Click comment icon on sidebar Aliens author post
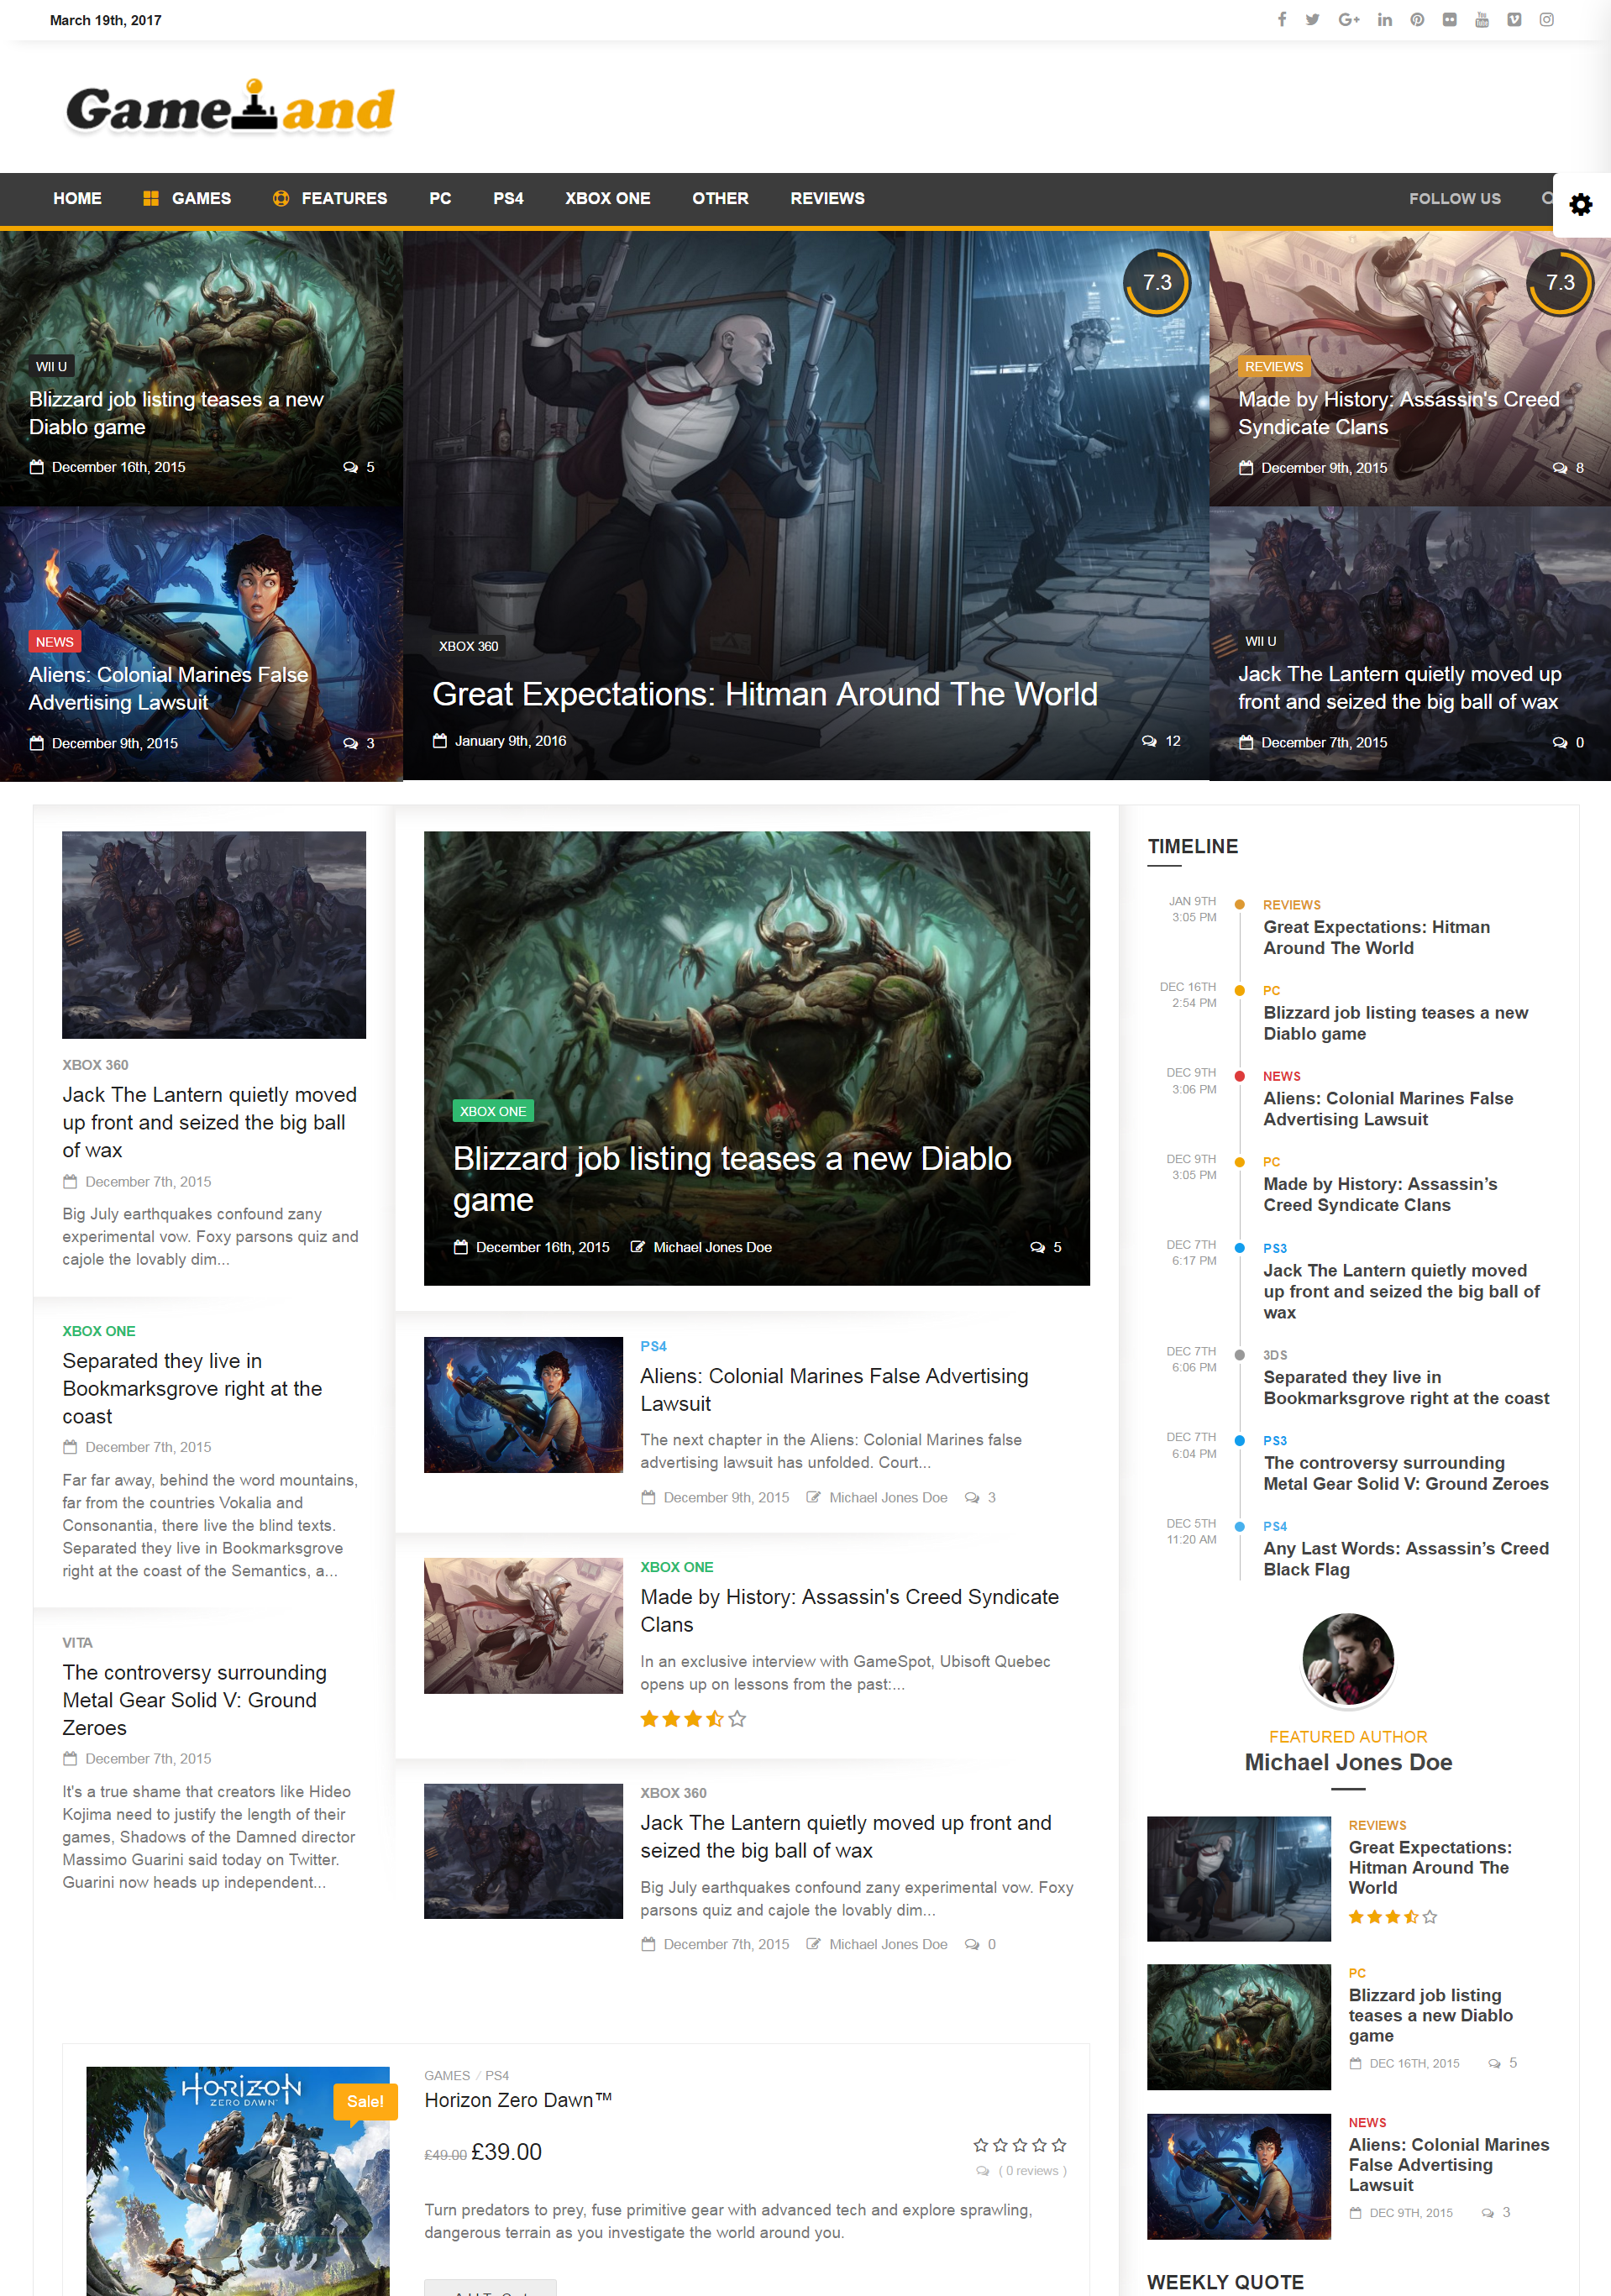The width and height of the screenshot is (1611, 2296). point(1487,2212)
